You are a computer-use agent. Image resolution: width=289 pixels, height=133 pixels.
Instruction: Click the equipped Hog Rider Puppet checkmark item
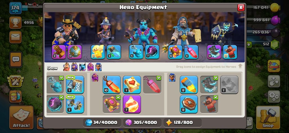click(209, 104)
